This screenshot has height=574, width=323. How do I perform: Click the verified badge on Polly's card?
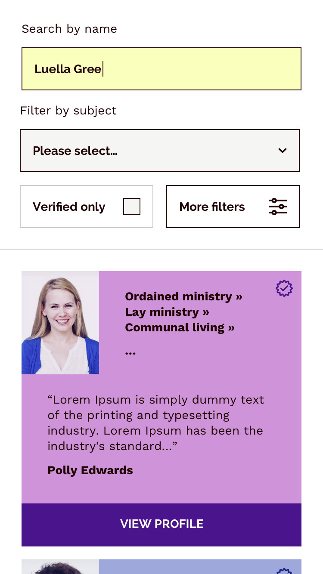coord(284,288)
